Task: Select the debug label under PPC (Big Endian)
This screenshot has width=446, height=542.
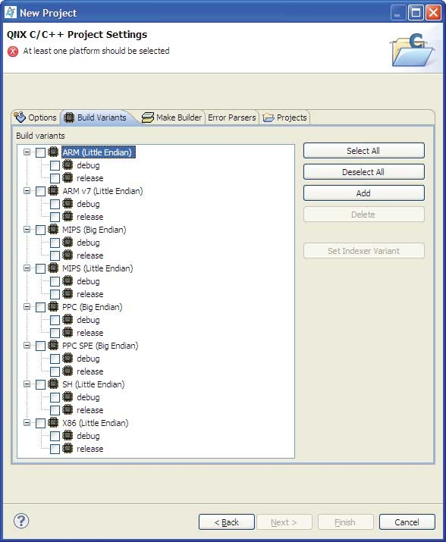Action: (88, 320)
